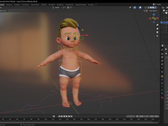Toggle the snapping magnet button
The height and width of the screenshot is (126, 168).
[x=68, y=8]
